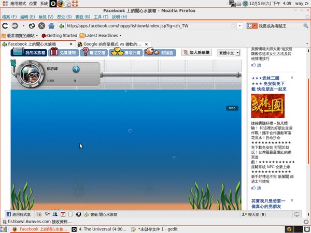The image size is (311, 233).
Task: Open Facebook 應用程式集 in bottom bar
Action: pyautogui.click(x=19, y=214)
